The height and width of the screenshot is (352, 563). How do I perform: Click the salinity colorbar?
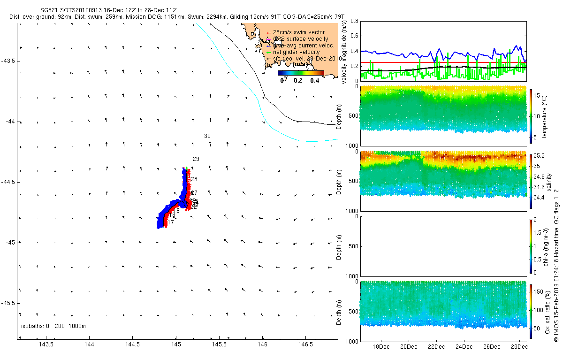[531, 181]
